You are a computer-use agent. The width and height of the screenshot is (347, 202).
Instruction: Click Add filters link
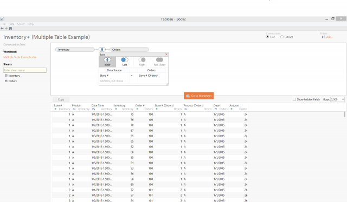[329, 37]
